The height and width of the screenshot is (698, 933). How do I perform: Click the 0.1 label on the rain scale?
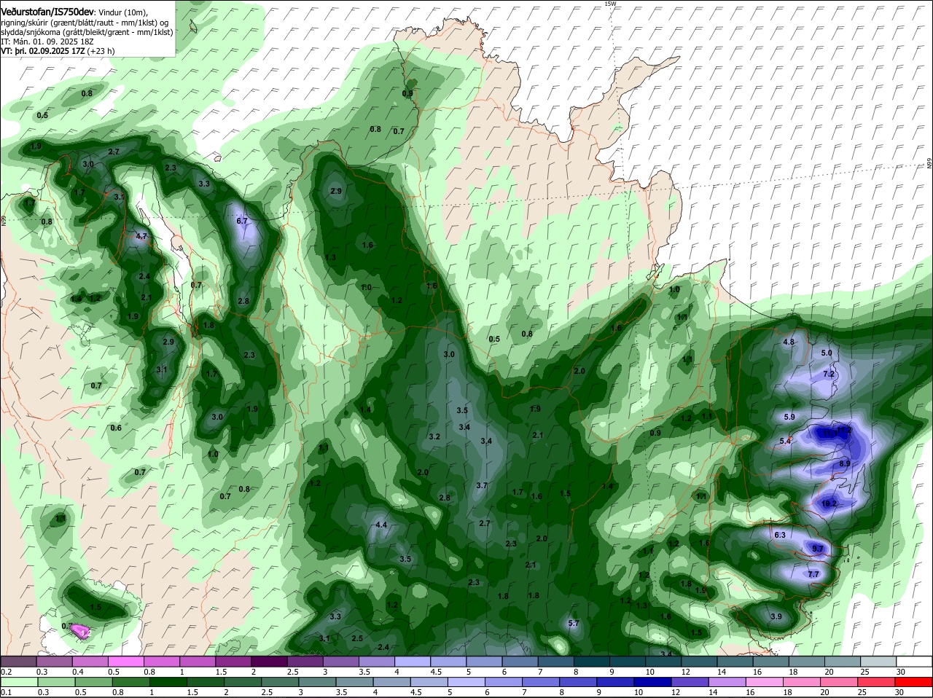(7, 692)
